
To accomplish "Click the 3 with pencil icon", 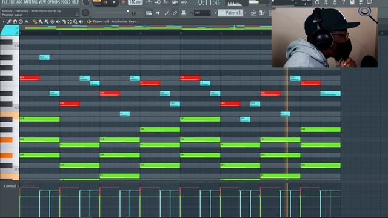I will [262, 13].
